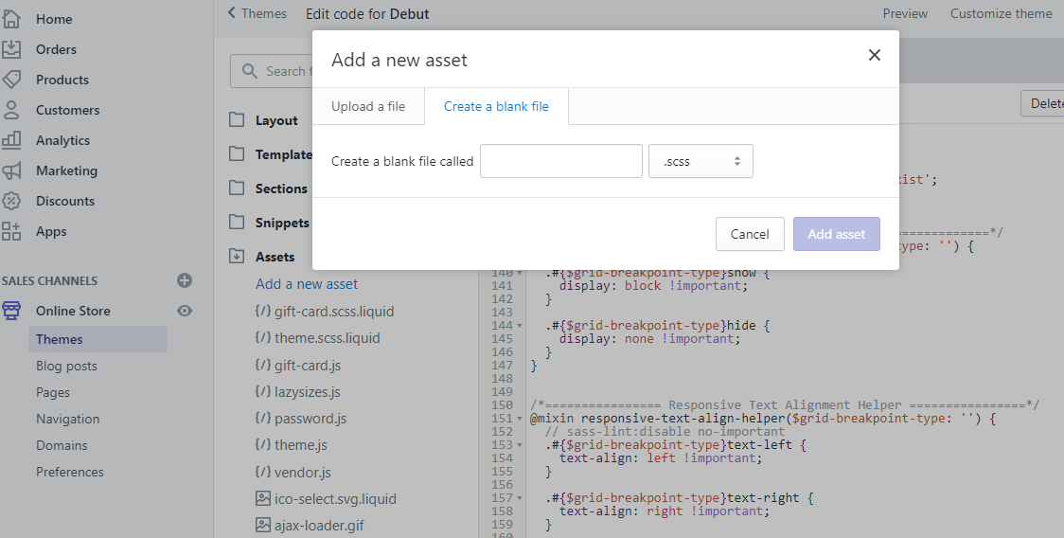Click the Sections folder icon
The height and width of the screenshot is (538, 1064).
pyautogui.click(x=237, y=188)
